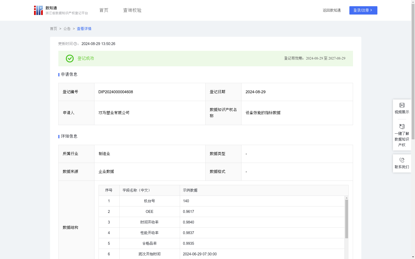This screenshot has width=415, height=259.
Task: Click the 数知通 logo icon
Action: click(x=38, y=10)
